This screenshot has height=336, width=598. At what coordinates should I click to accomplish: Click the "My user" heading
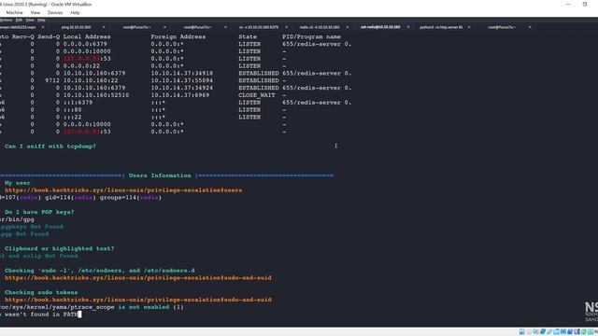point(18,183)
